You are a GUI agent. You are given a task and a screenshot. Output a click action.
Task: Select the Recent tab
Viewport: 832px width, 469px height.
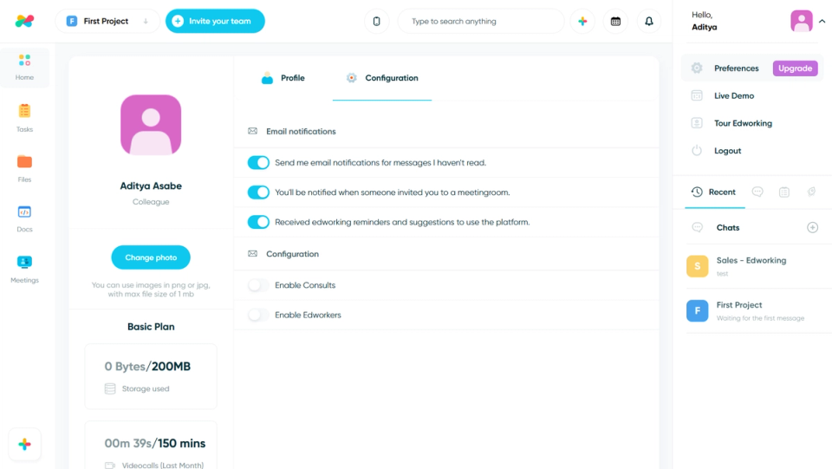coord(713,192)
